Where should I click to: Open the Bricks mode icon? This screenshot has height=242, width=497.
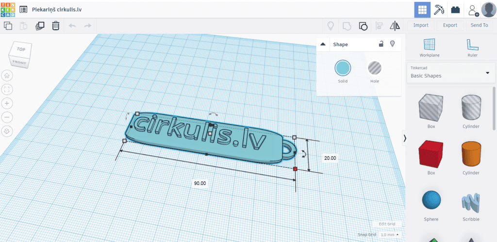[455, 10]
